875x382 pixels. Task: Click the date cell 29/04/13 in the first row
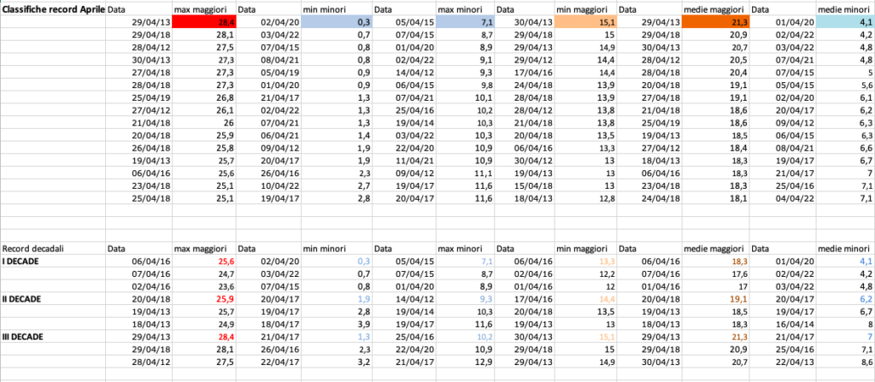139,21
